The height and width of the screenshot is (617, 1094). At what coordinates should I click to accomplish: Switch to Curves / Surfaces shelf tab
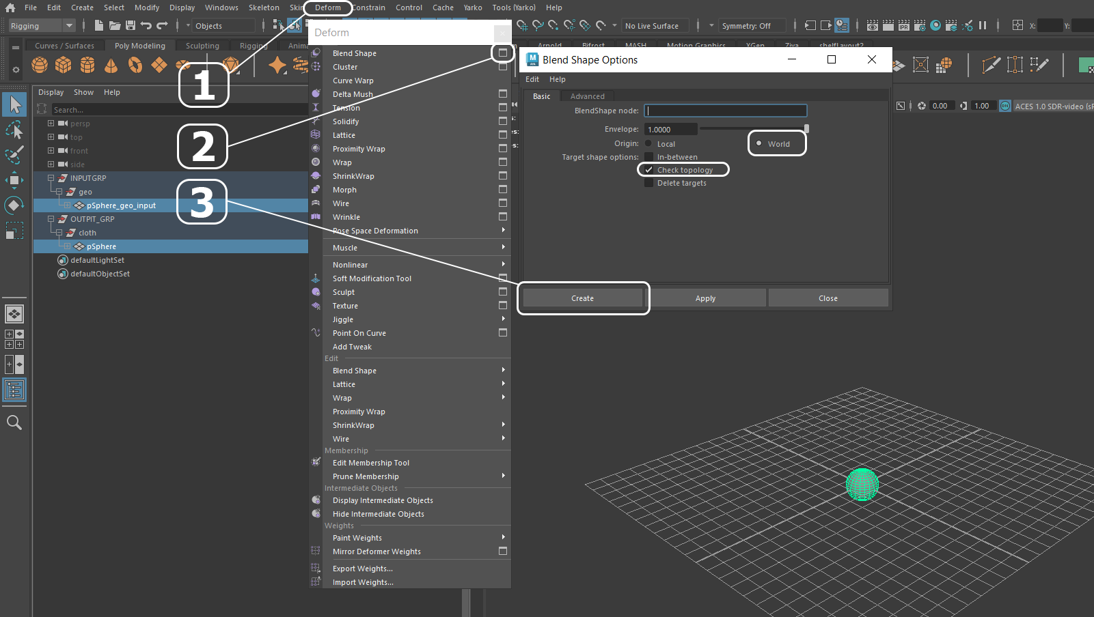(64, 46)
